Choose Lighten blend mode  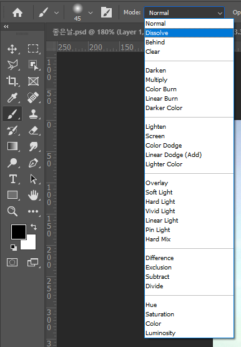[189, 127]
